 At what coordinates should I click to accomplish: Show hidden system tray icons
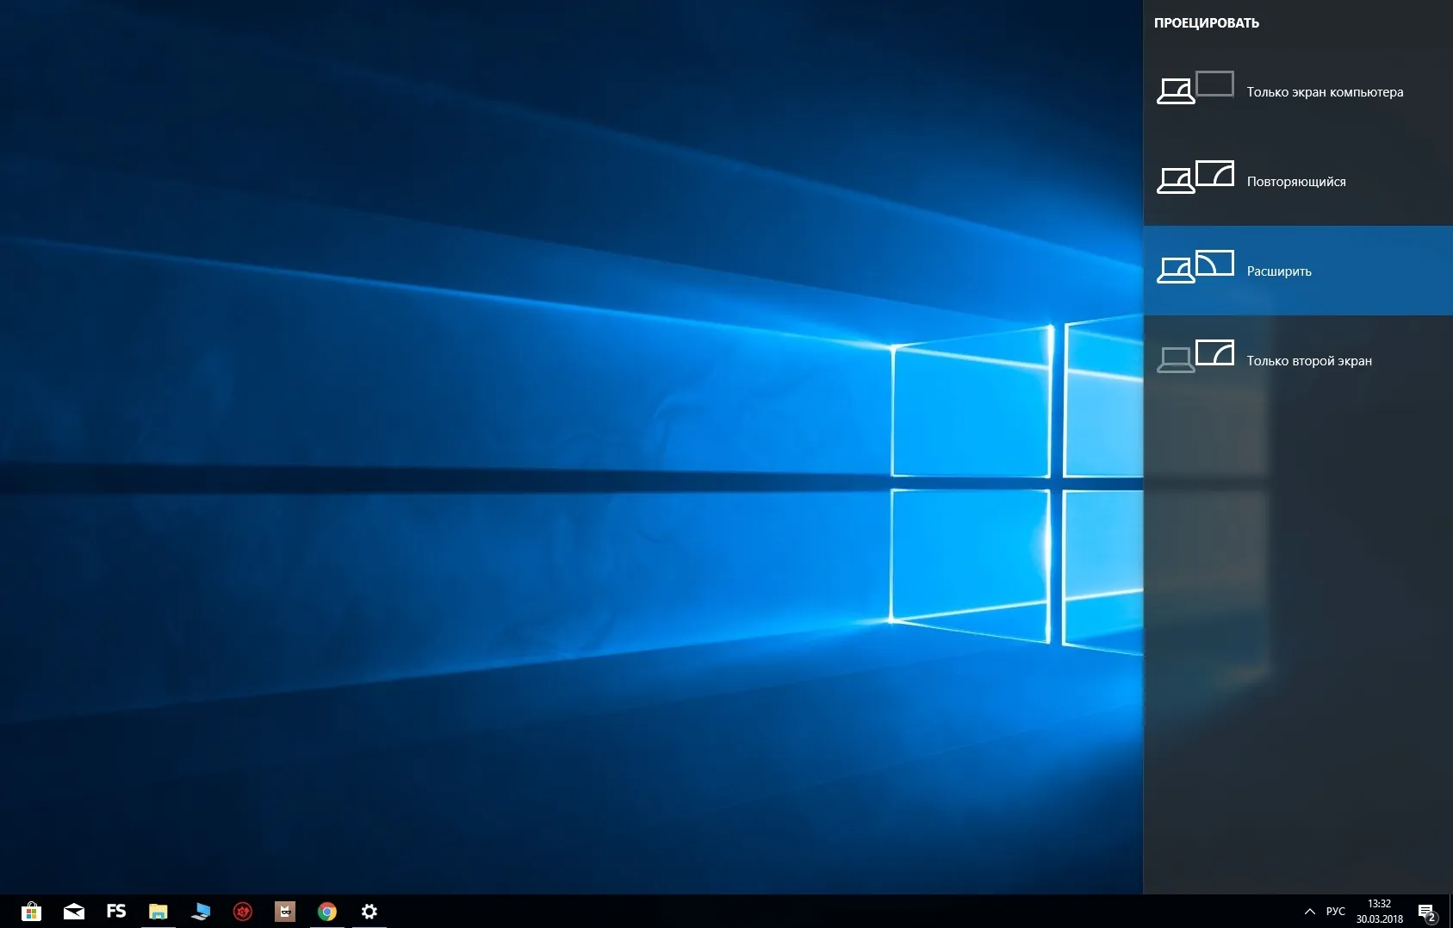click(1310, 911)
